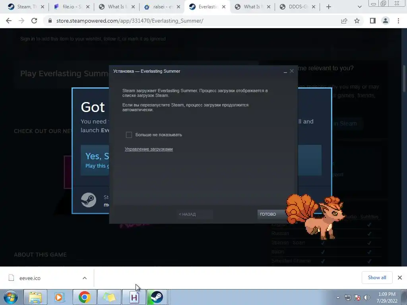407x305 pixels.
Task: Click the Vulpix desktop pet sprite
Action: tap(315, 217)
